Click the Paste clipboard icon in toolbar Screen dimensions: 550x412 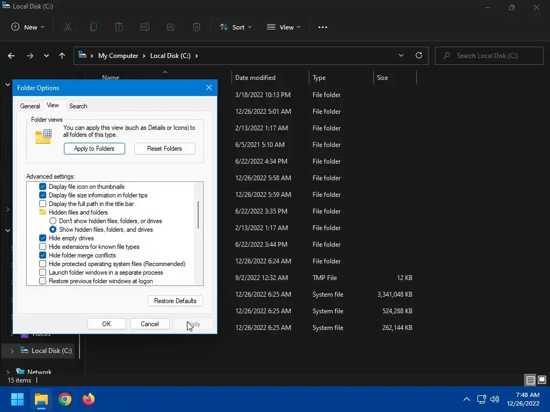(119, 27)
